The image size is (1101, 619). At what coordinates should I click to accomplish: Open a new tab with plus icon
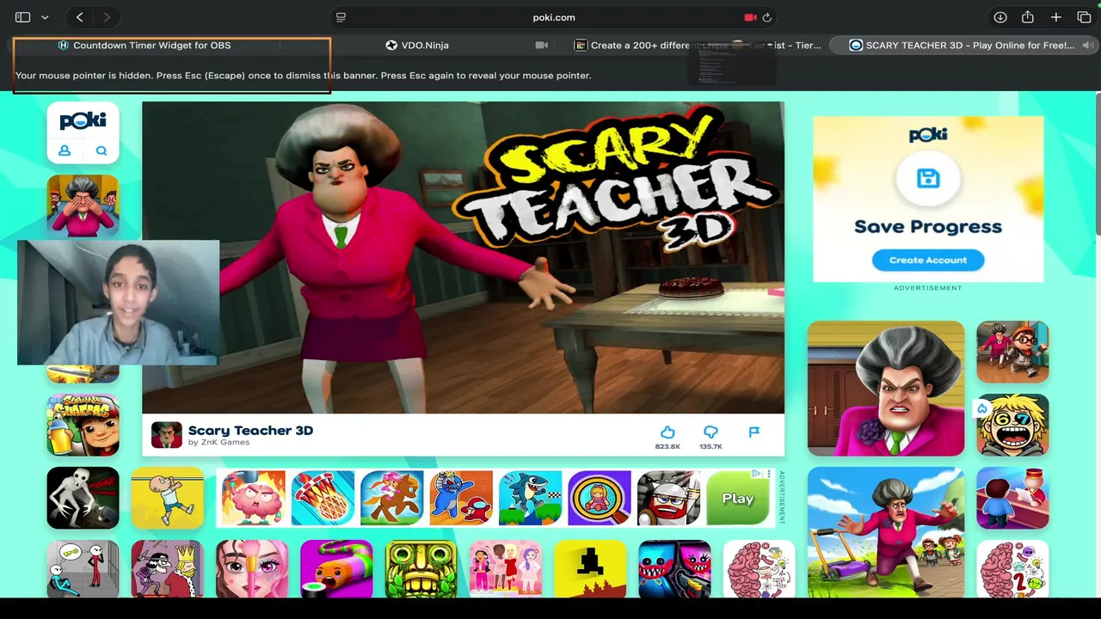pos(1055,17)
